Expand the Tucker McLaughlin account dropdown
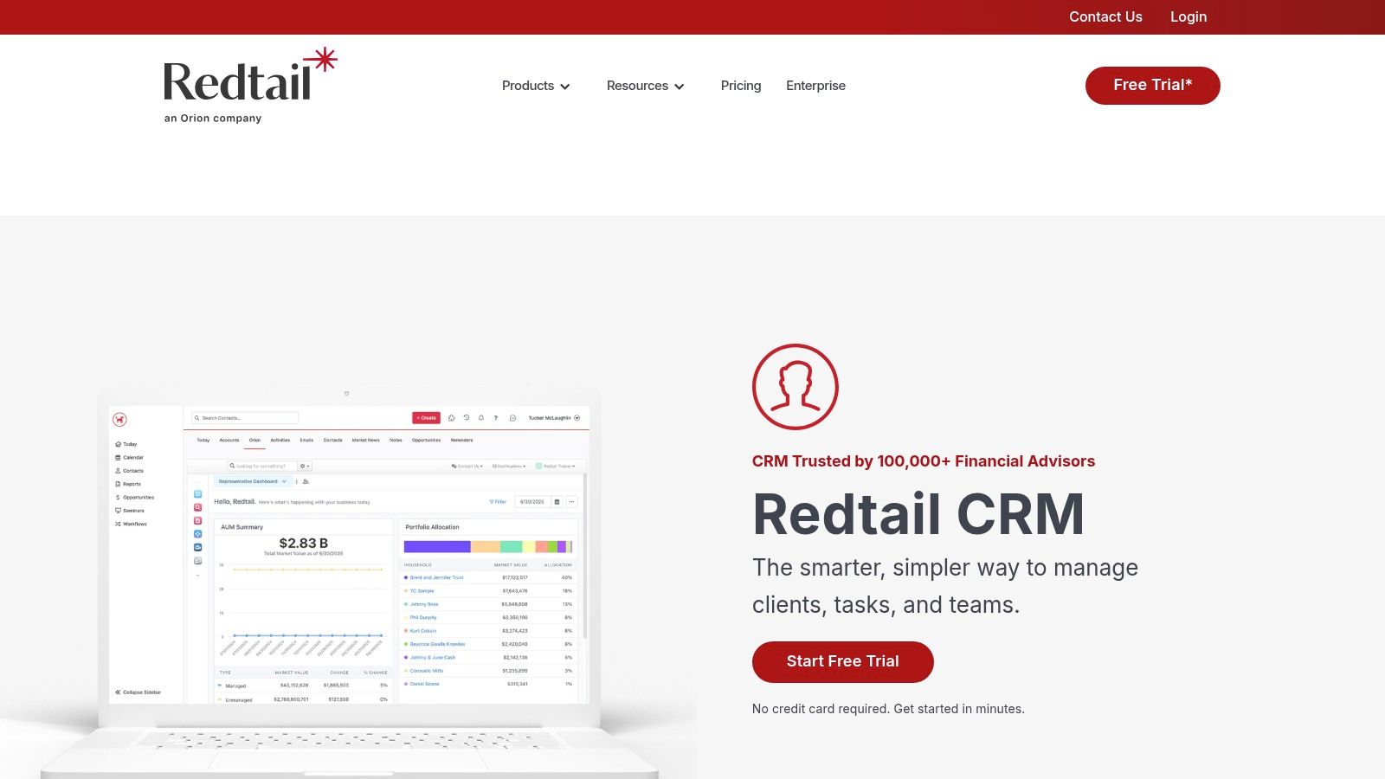Screen dimensions: 1385x779 [577, 417]
